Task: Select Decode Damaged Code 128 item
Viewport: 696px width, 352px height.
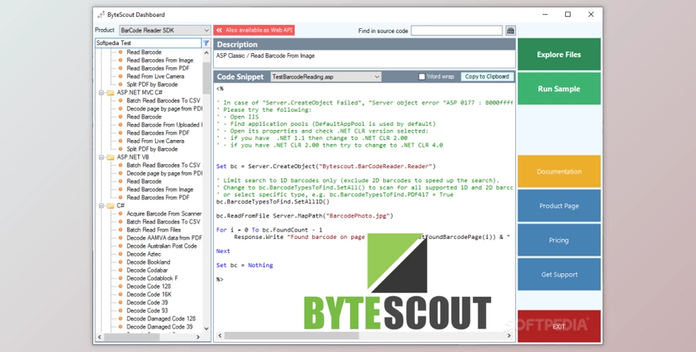Action: point(161,319)
